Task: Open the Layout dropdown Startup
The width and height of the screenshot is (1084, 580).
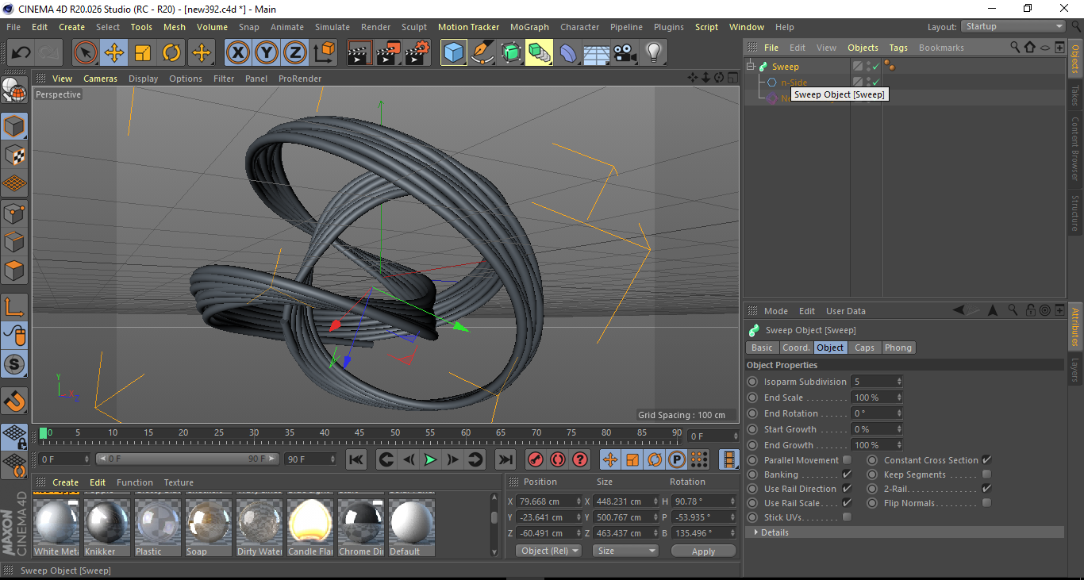Action: [1013, 26]
